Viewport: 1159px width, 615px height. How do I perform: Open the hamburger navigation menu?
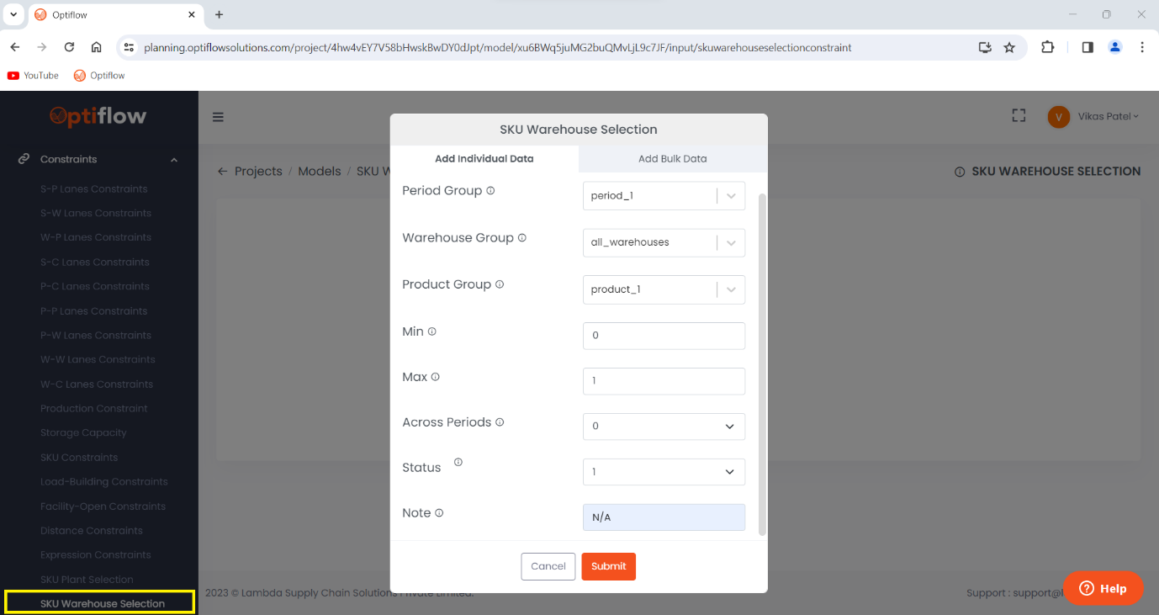[x=218, y=117]
